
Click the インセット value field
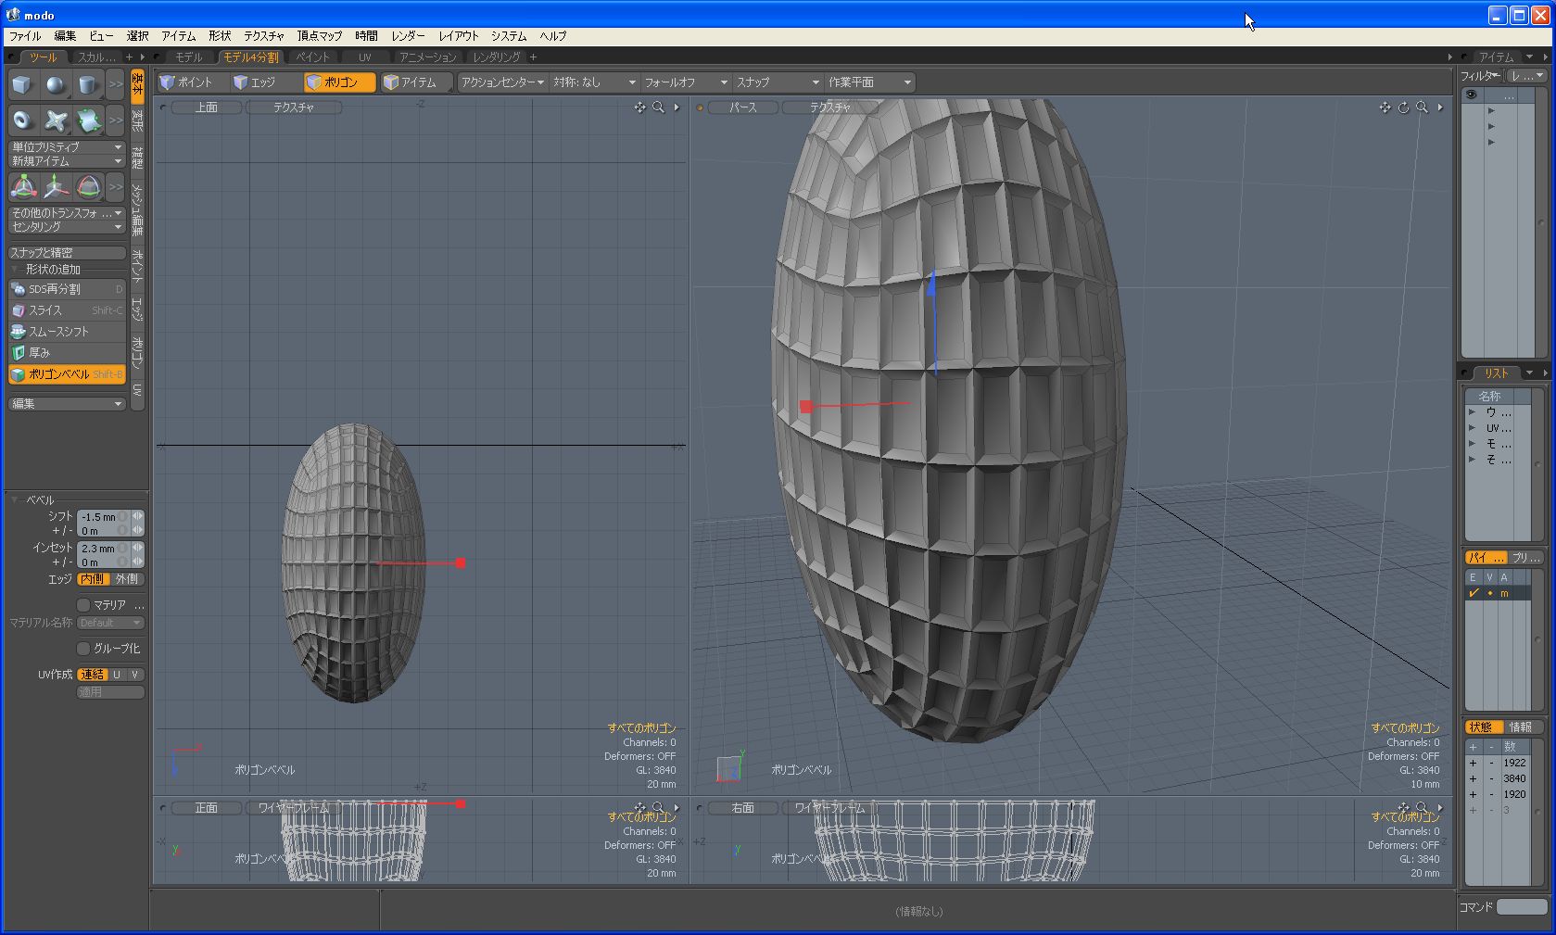(x=98, y=549)
